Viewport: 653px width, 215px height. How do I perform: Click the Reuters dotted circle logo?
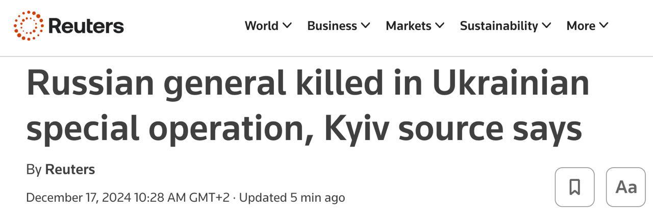29,25
